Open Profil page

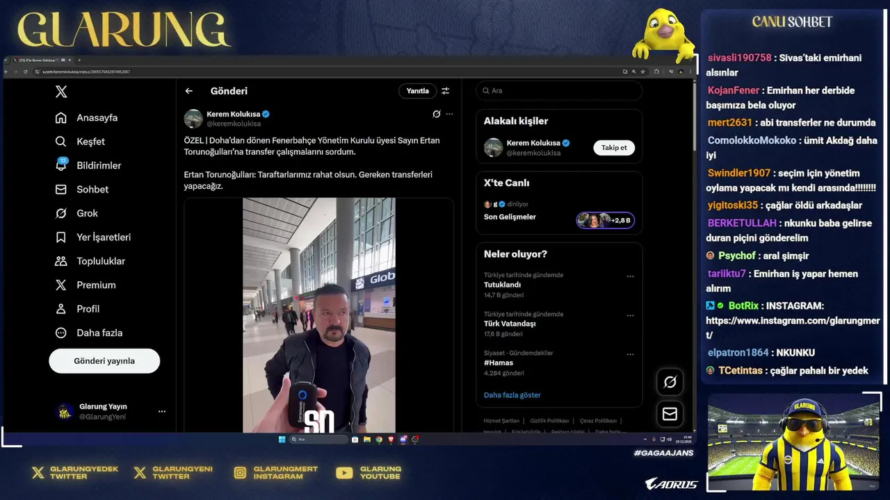pos(77,309)
